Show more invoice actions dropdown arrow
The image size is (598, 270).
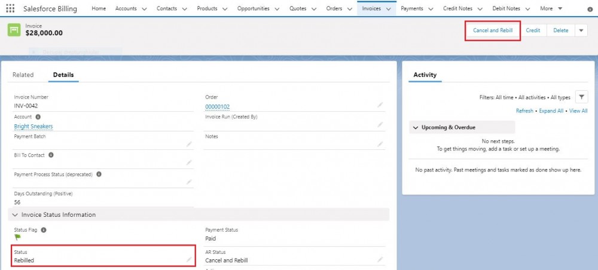tap(581, 30)
